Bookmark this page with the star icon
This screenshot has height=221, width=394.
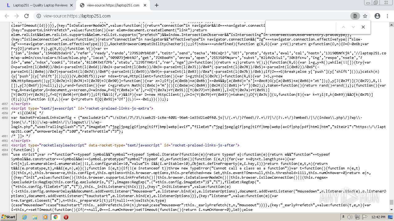365,16
